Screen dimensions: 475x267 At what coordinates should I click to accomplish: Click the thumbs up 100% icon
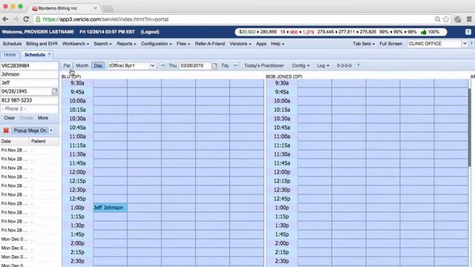click(424, 32)
